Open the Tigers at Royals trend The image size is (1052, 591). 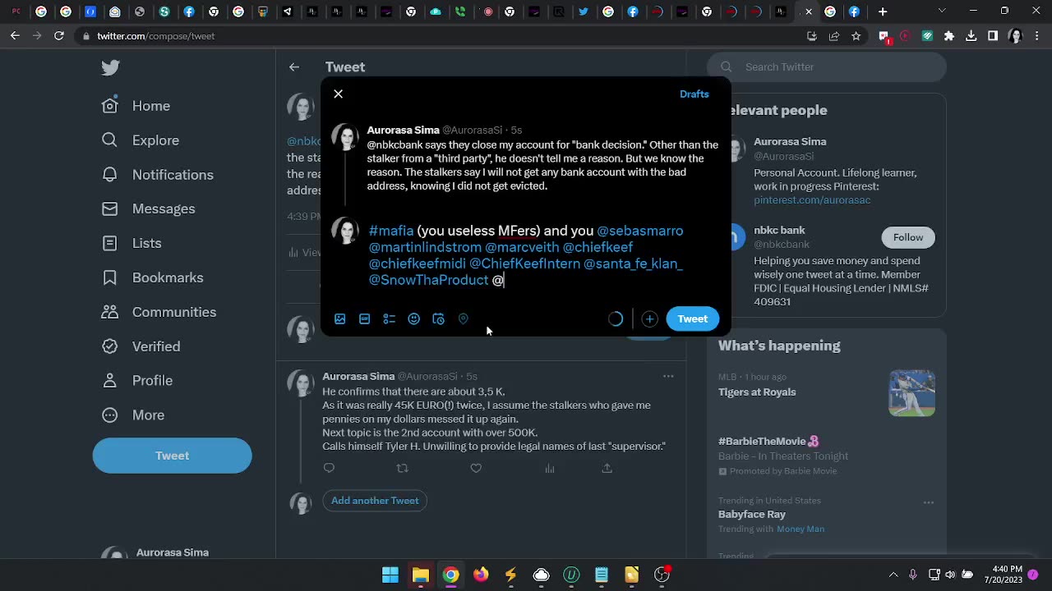tap(757, 392)
